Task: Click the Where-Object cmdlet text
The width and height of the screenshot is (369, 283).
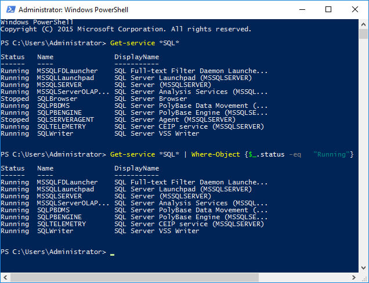Action: 216,155
